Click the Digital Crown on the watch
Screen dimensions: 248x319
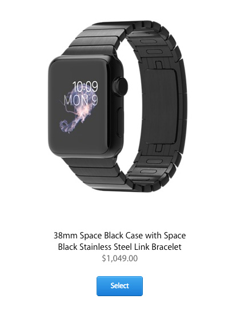(120, 85)
